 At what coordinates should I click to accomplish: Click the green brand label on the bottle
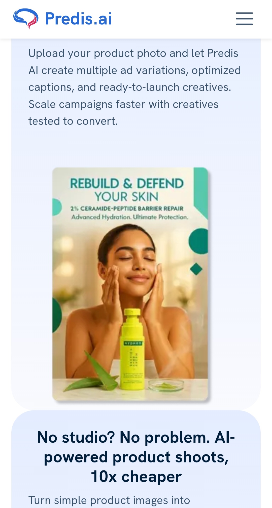tap(133, 343)
